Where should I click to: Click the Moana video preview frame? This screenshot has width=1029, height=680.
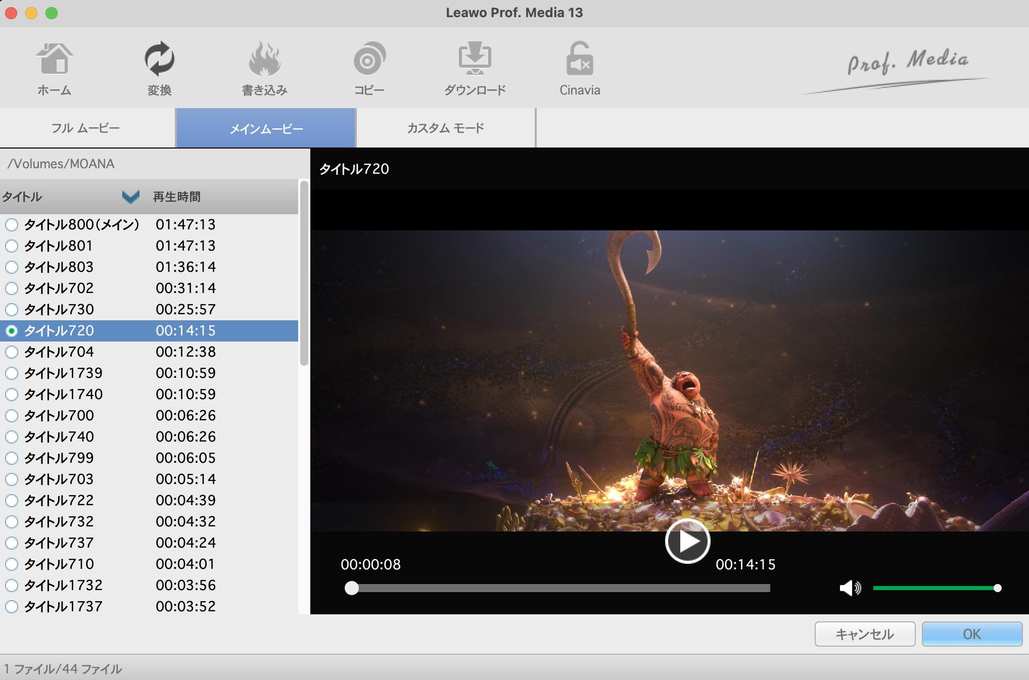(670, 380)
